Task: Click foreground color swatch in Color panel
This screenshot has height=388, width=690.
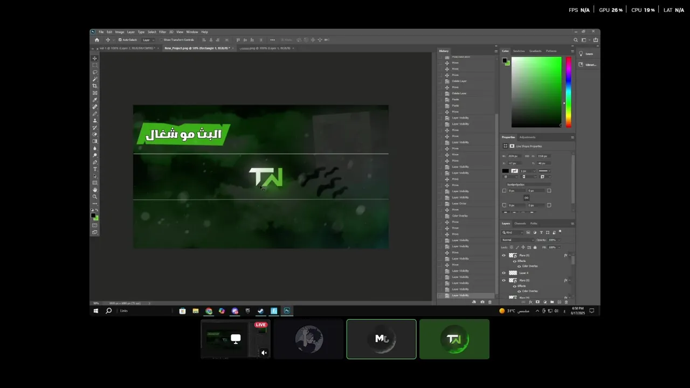Action: click(505, 60)
